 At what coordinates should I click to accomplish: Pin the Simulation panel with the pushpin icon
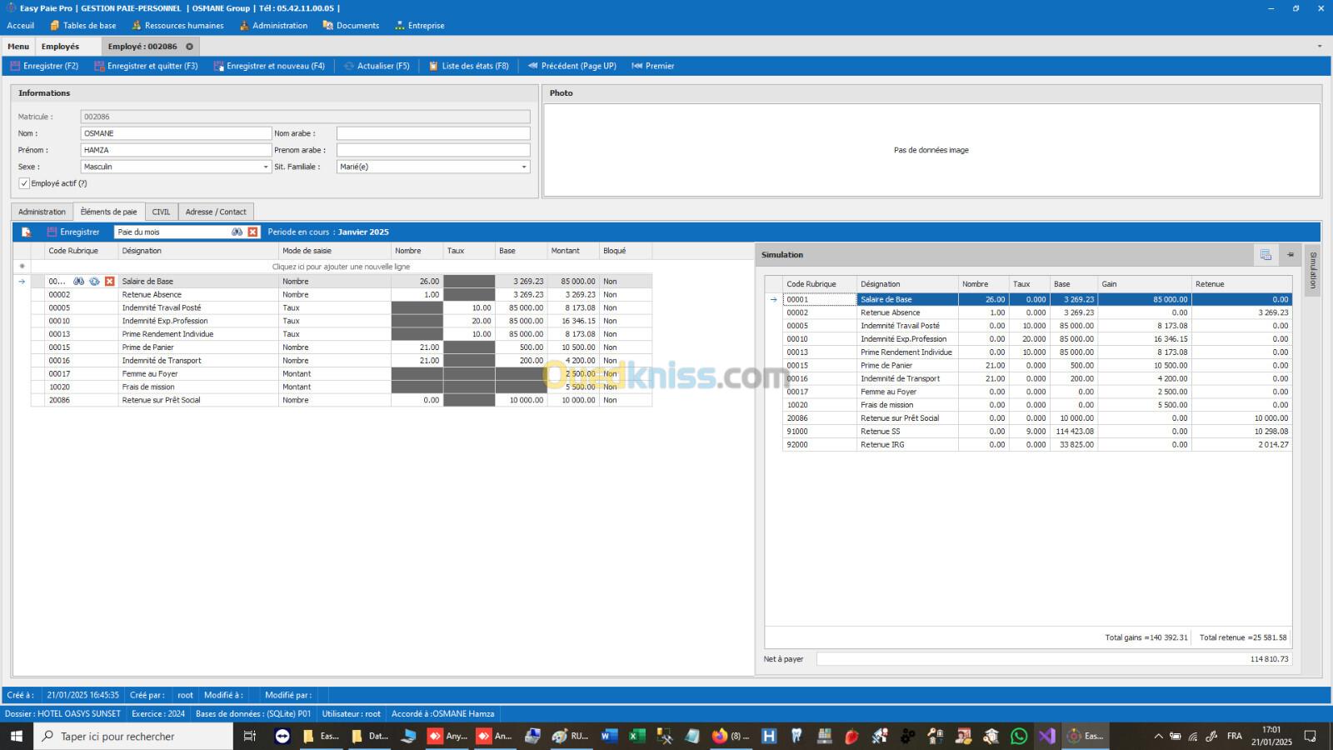coord(1291,255)
